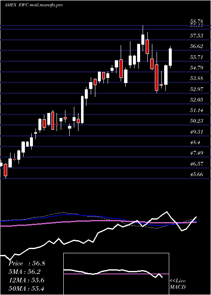Screen dimensions: 211x295
Task: Select the 49.31 price axis label
Action: (x=197, y=131)
